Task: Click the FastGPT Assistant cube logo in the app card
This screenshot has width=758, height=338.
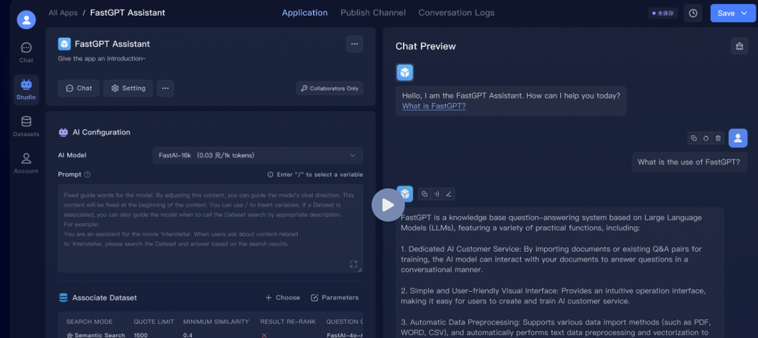Action: point(64,44)
